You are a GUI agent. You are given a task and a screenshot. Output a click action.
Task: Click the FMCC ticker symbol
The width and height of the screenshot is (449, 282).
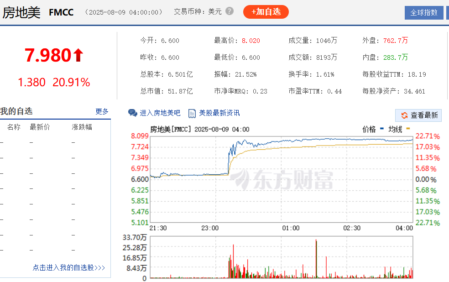coord(61,13)
